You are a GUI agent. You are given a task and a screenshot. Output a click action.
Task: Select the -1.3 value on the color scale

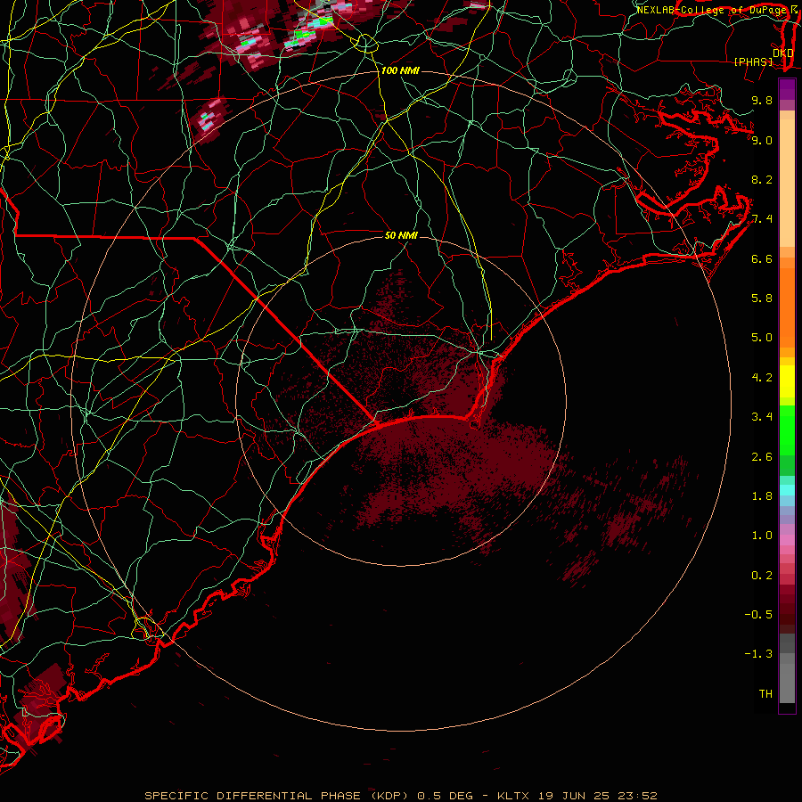pyautogui.click(x=758, y=654)
